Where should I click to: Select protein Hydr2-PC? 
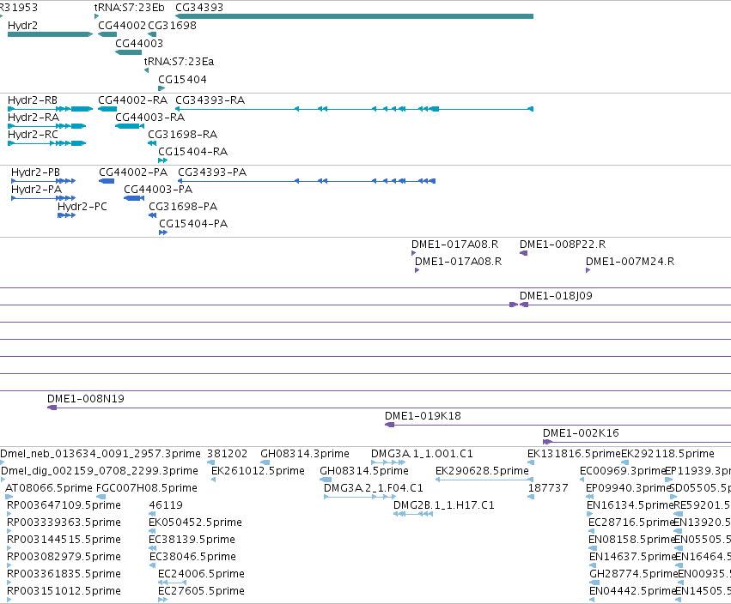point(67,215)
